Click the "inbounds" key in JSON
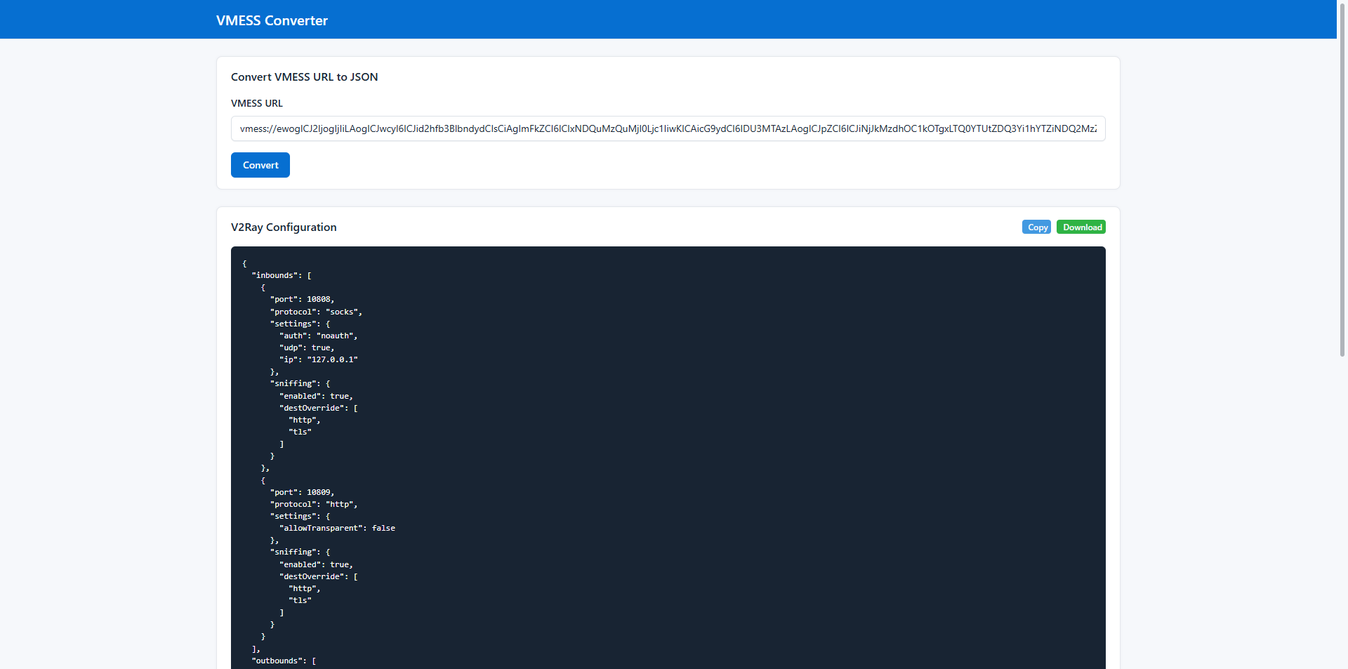 pyautogui.click(x=275, y=275)
